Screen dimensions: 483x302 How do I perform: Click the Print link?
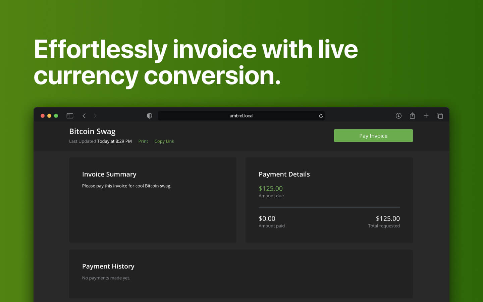tap(143, 141)
